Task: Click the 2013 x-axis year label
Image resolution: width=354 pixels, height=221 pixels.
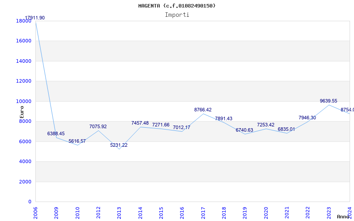Action: coord(119,213)
